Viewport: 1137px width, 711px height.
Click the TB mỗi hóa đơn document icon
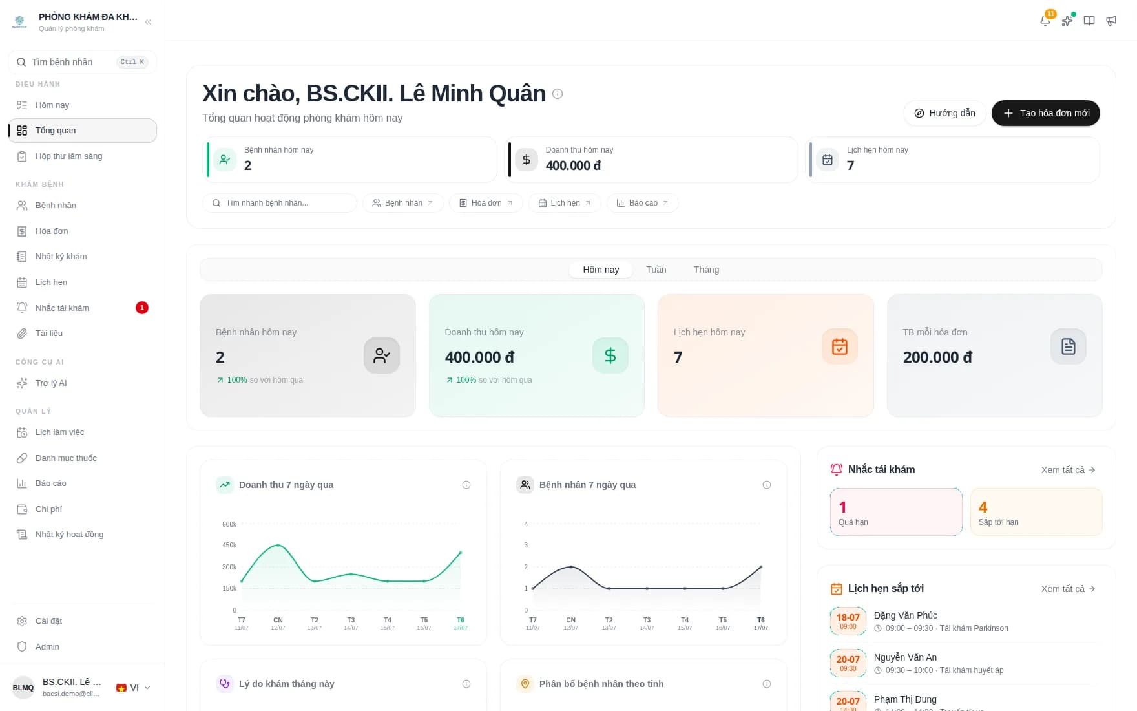click(1069, 346)
